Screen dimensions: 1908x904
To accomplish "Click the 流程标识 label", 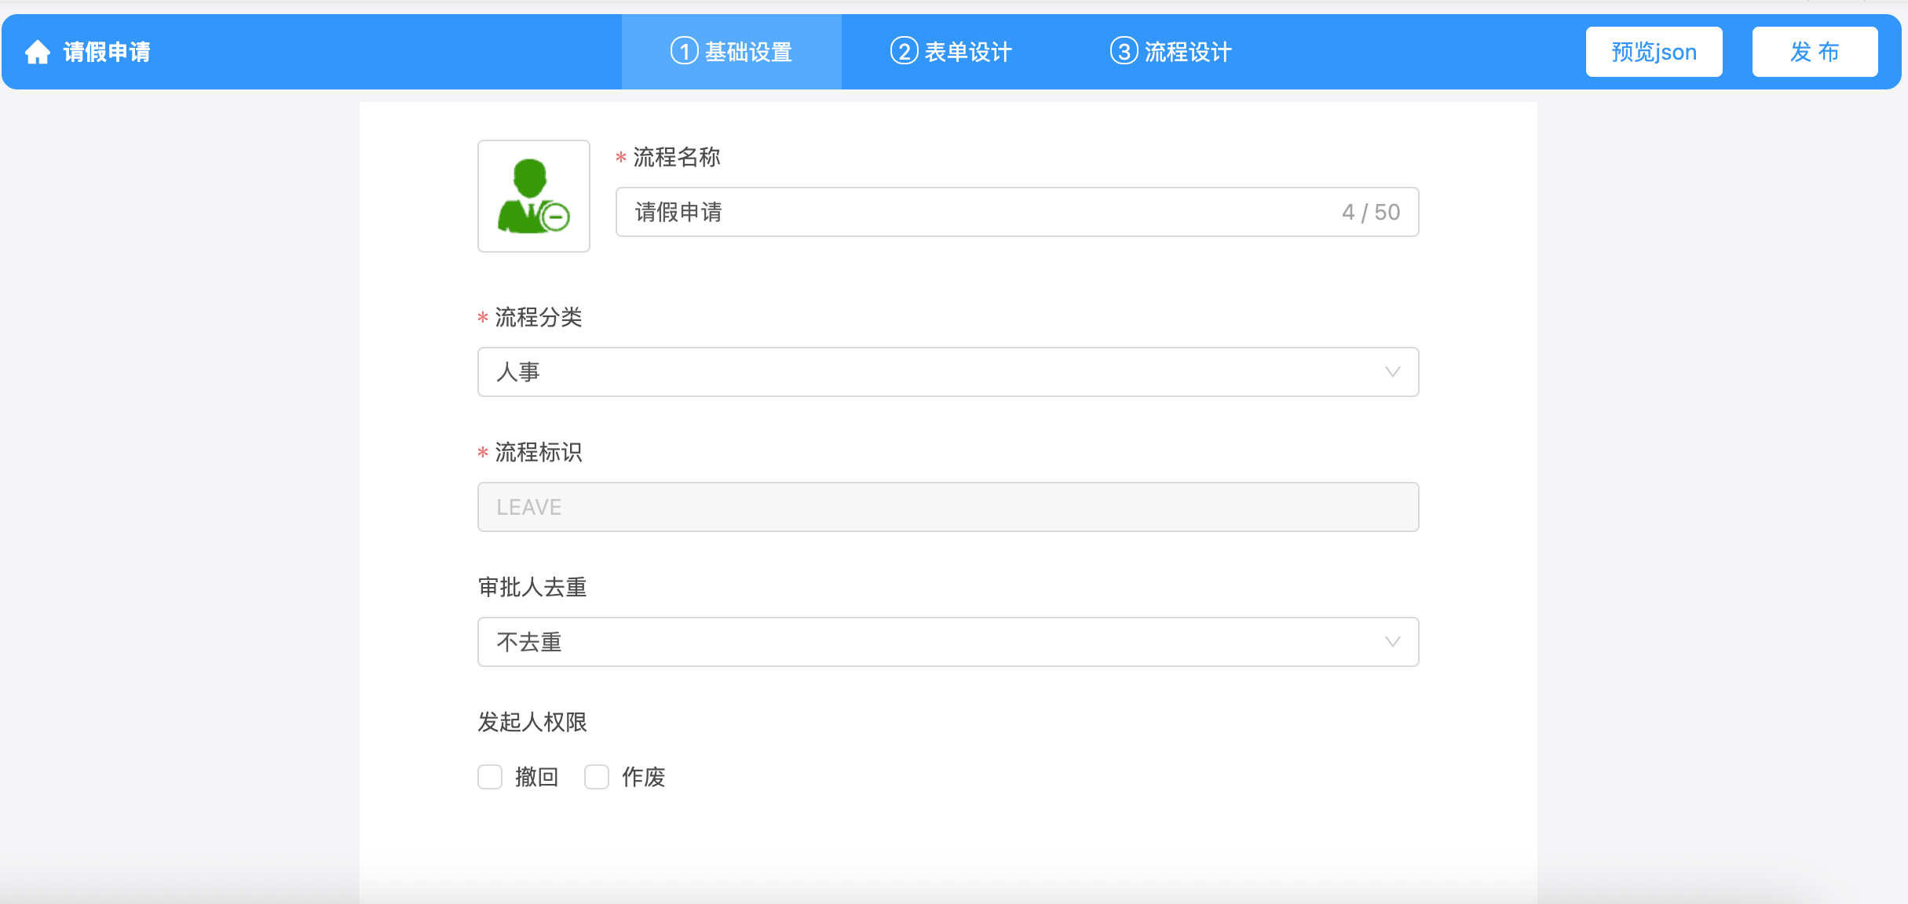I will pyautogui.click(x=539, y=452).
